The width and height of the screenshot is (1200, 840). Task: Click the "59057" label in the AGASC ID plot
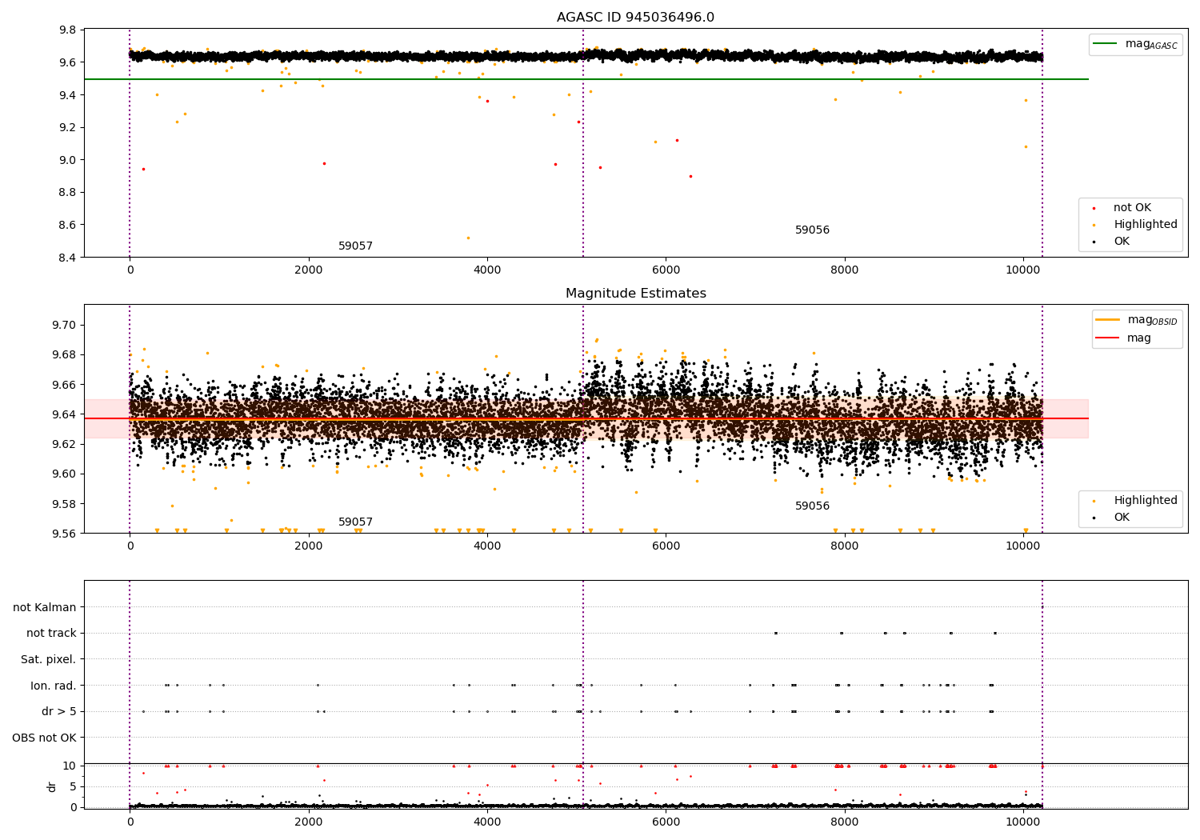pos(355,246)
